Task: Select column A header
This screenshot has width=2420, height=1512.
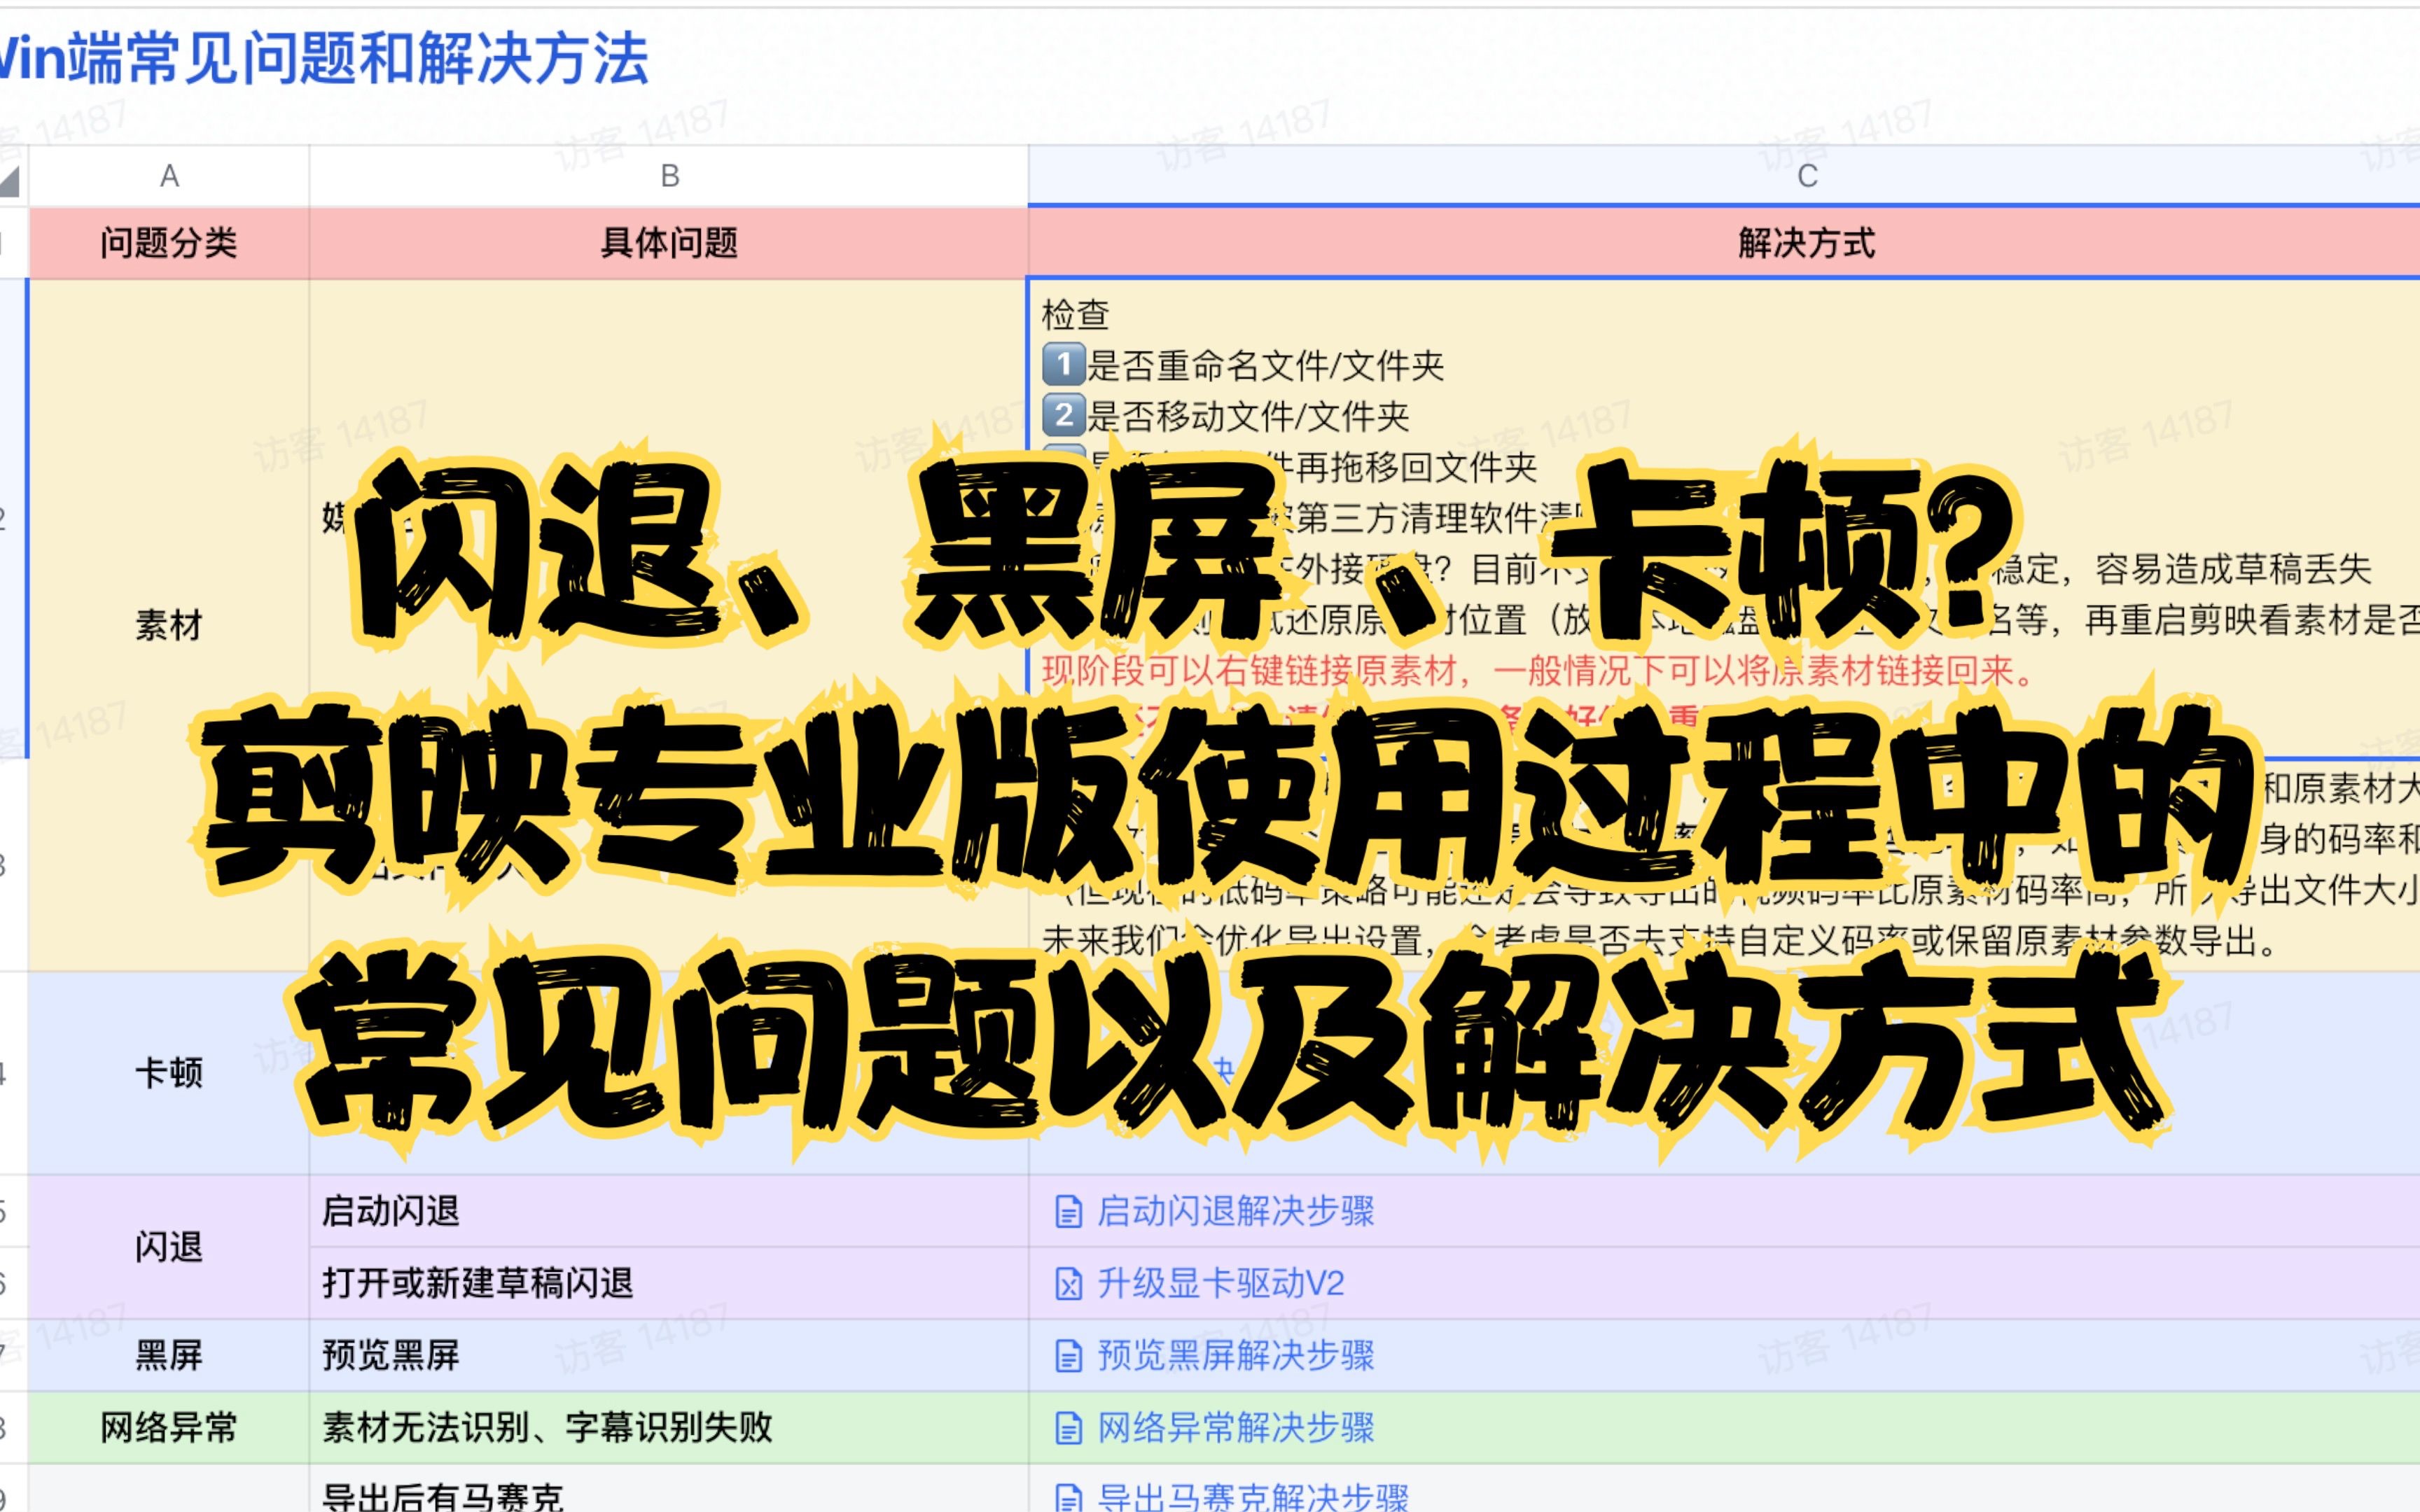Action: (x=169, y=176)
